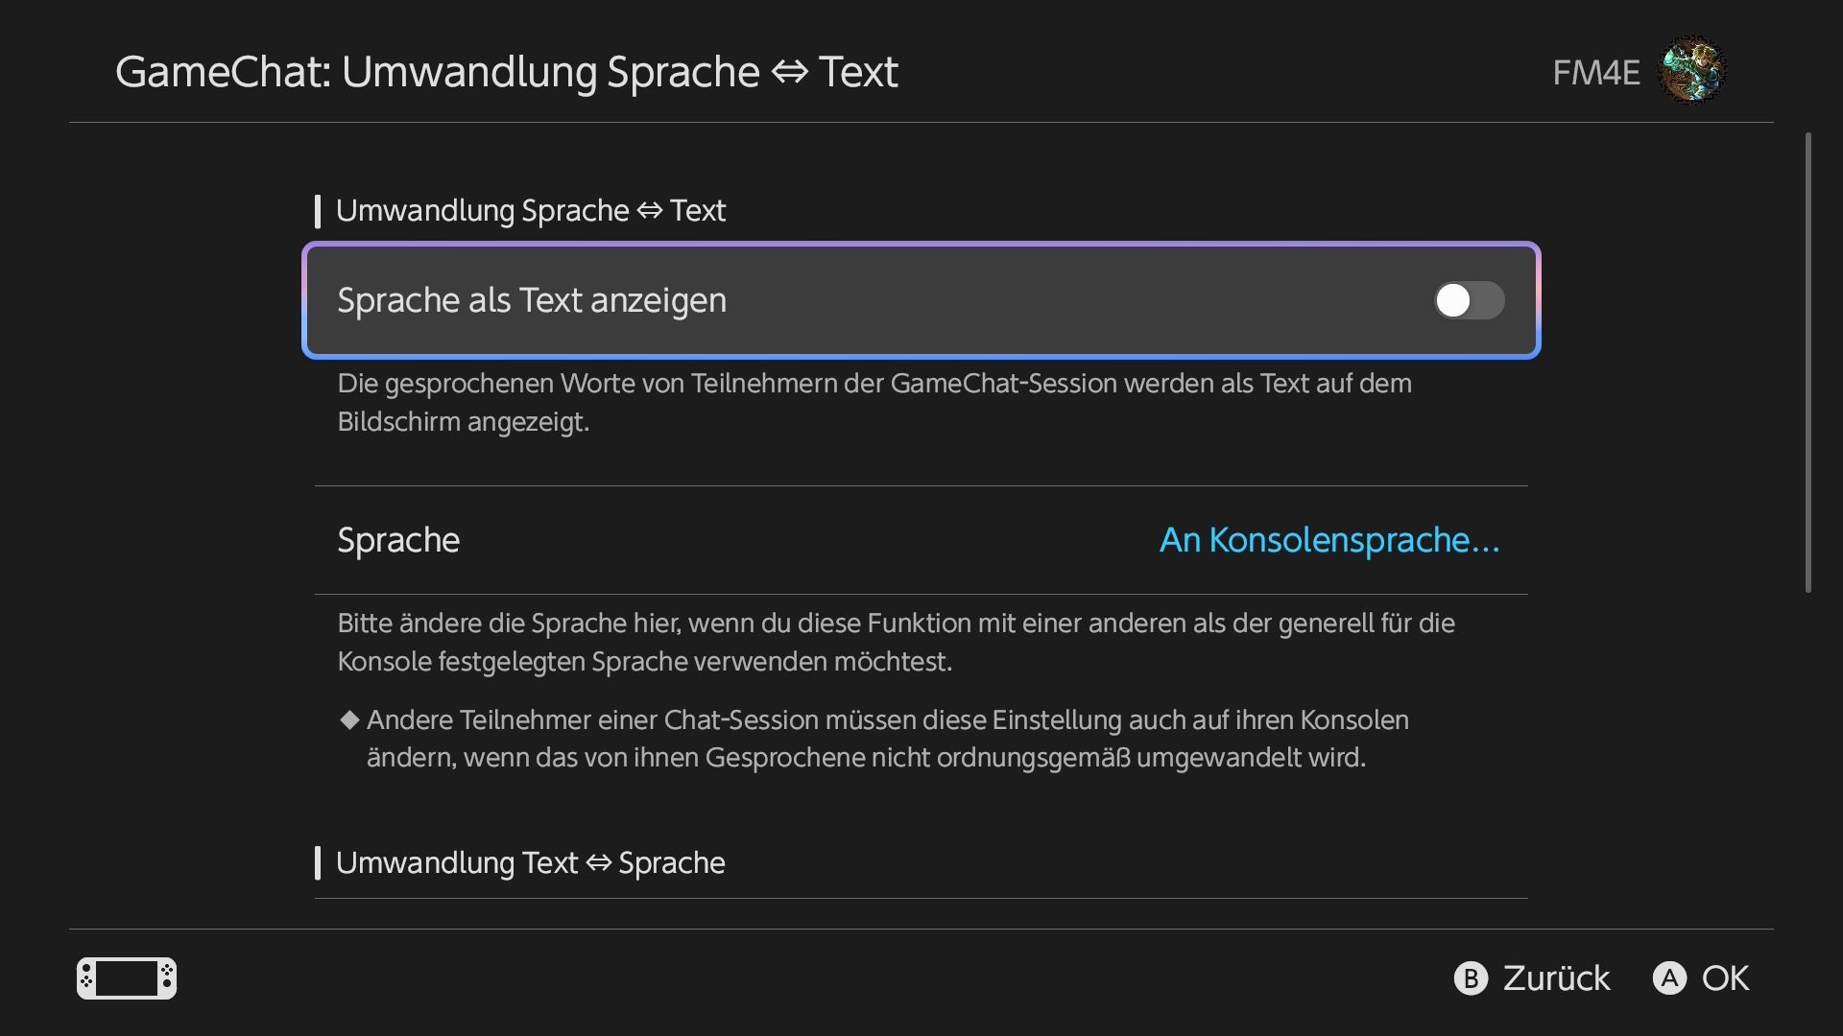Click the B button icon for Zurück
The height and width of the screenshot is (1036, 1843).
pyautogui.click(x=1471, y=978)
